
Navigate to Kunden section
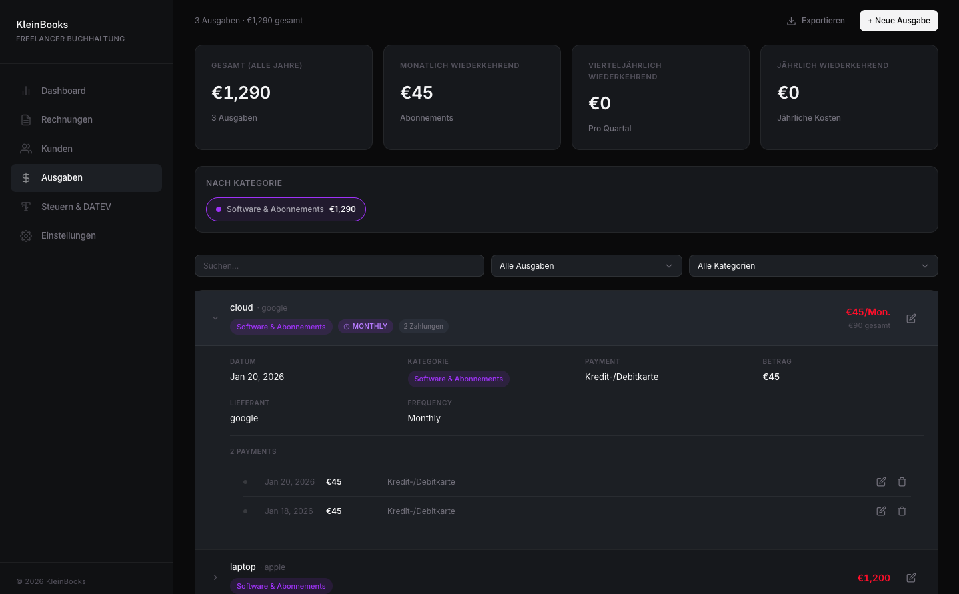click(57, 149)
